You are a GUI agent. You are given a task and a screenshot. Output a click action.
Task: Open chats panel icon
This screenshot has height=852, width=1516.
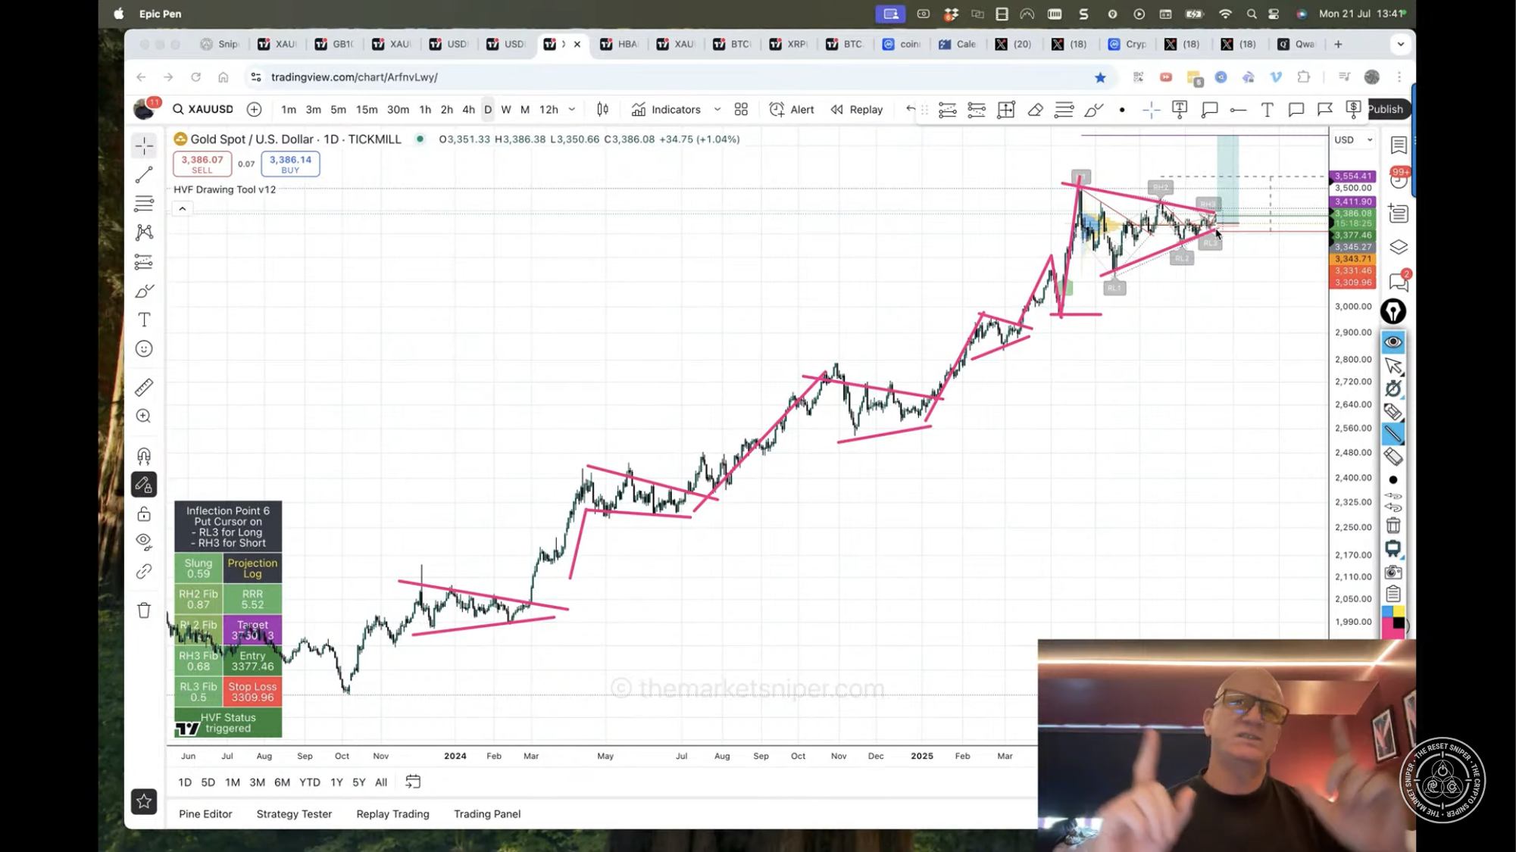(x=1399, y=281)
